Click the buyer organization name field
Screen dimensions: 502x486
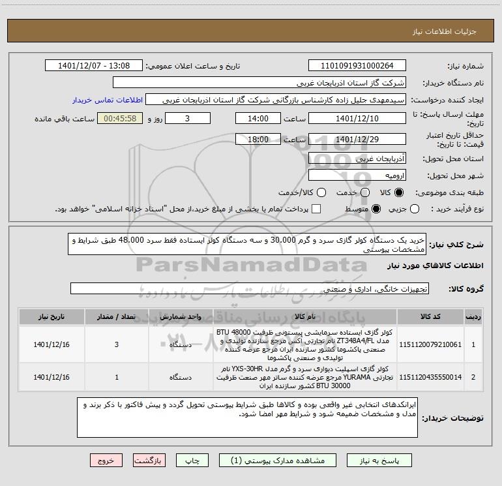tap(259, 82)
